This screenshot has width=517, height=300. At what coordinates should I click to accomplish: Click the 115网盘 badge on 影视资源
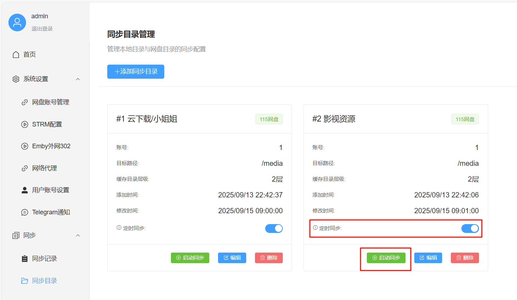click(x=465, y=119)
